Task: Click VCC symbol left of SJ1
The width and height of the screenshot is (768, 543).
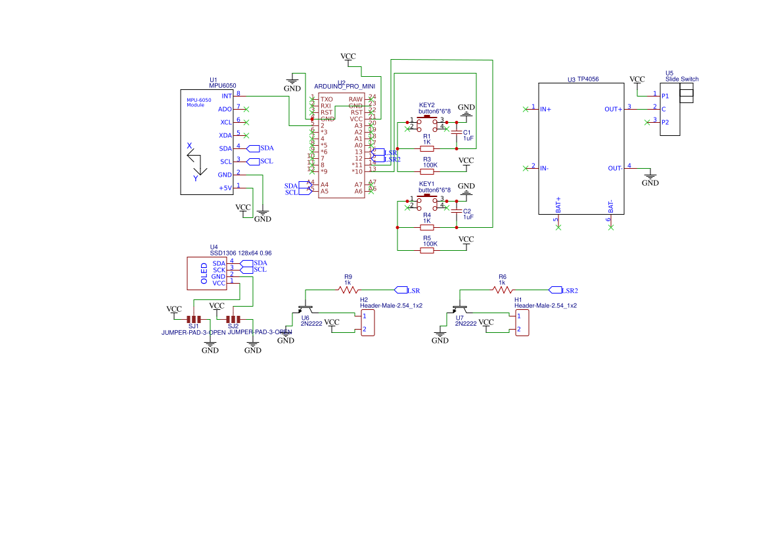Action: pos(174,312)
